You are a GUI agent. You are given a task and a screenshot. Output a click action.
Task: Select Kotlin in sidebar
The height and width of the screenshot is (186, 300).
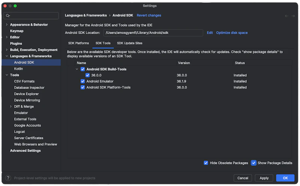[18, 69]
